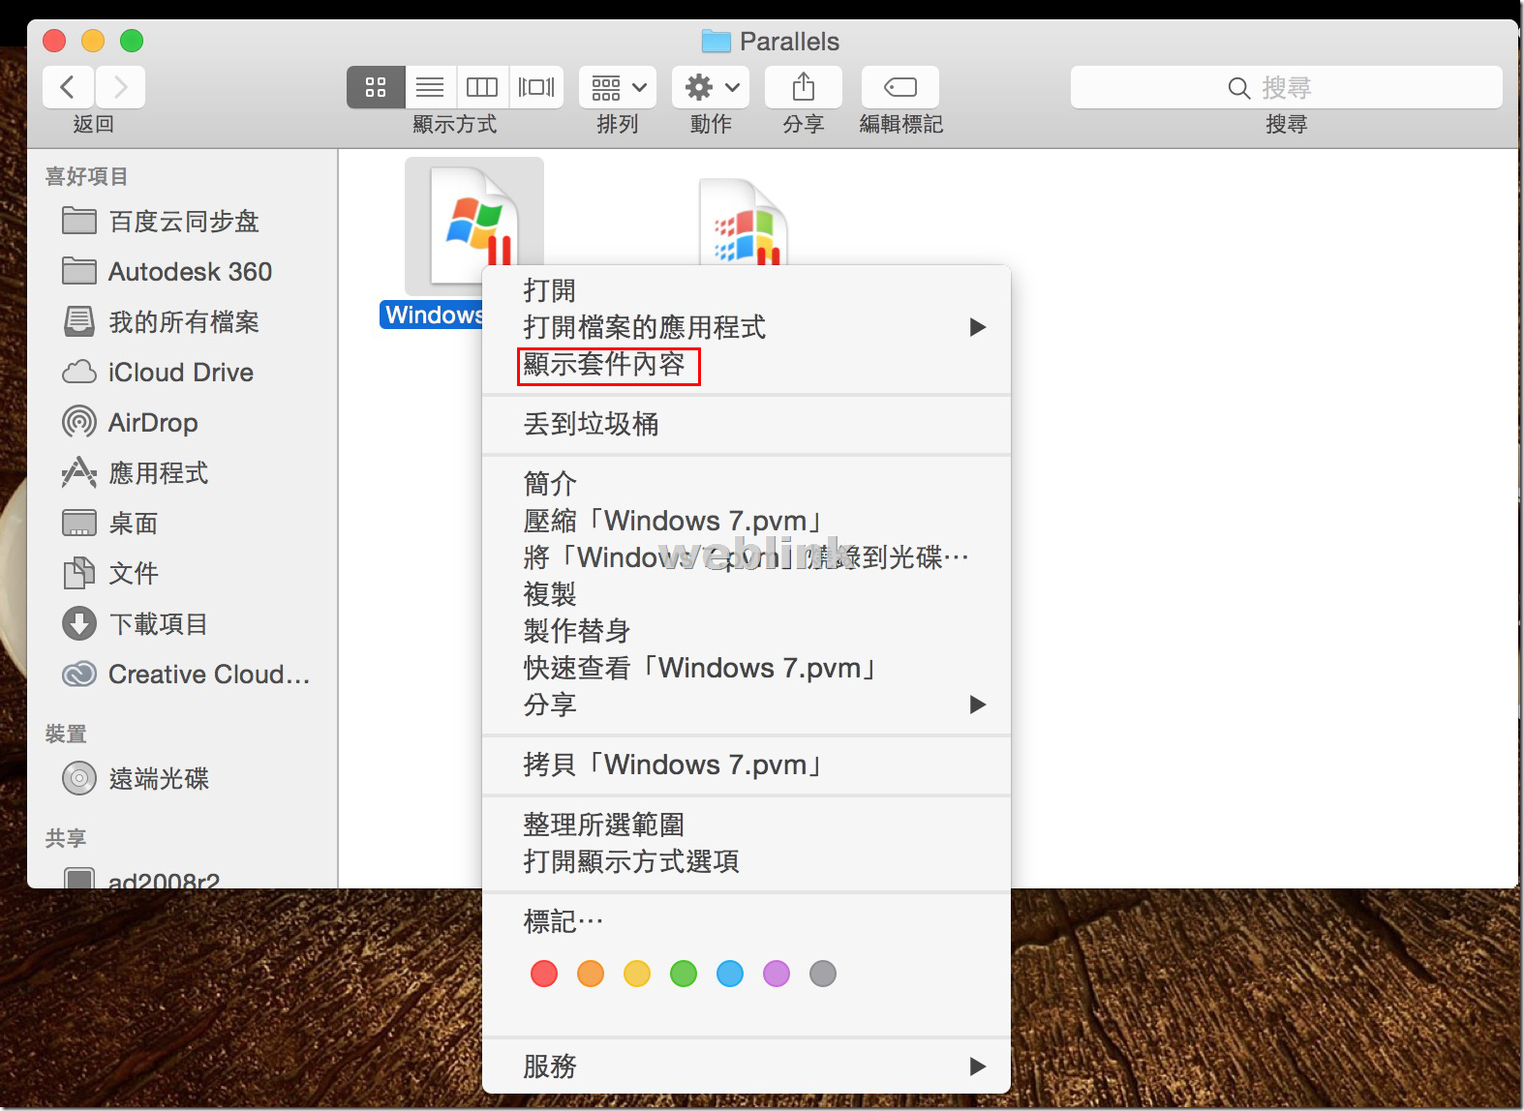
Task: Choose 顯示套件內容 from context menu
Action: point(747,364)
